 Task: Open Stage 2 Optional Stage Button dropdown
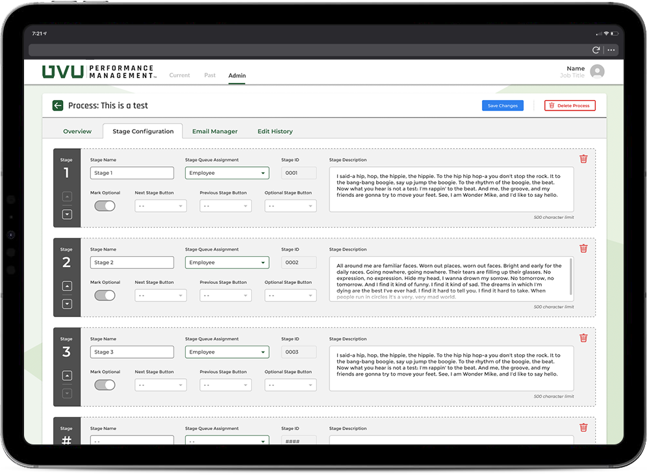(x=290, y=296)
